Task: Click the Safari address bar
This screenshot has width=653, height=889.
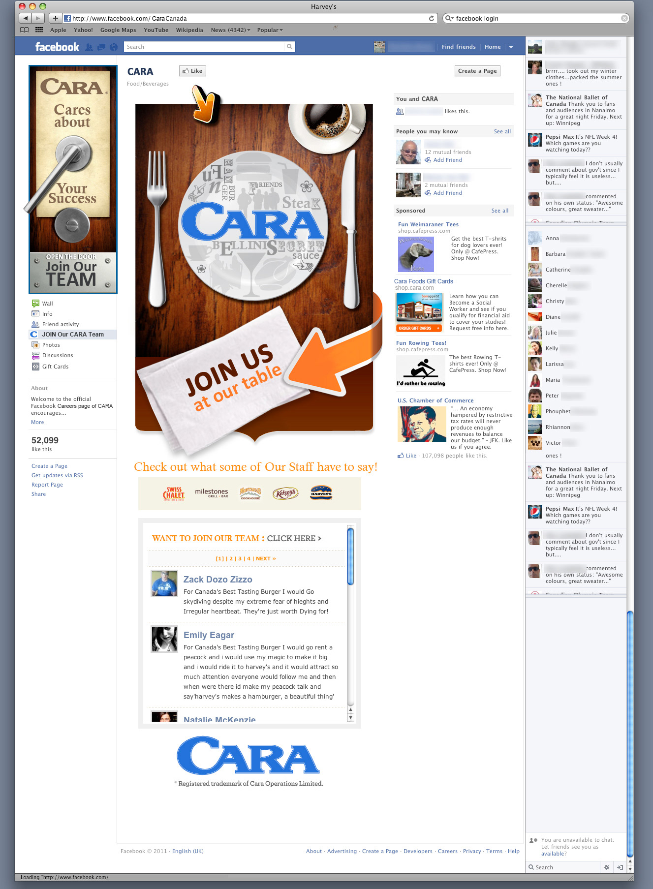Action: [x=250, y=18]
